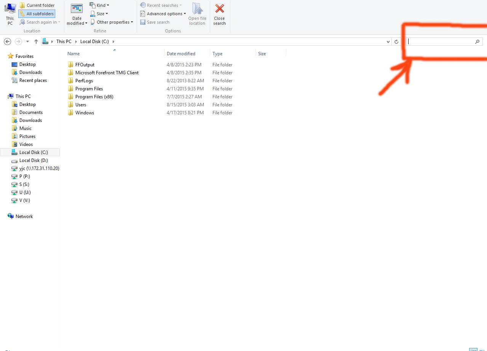Open Desktop under Favorites
Viewport: 487px width, 351px height.
27,64
